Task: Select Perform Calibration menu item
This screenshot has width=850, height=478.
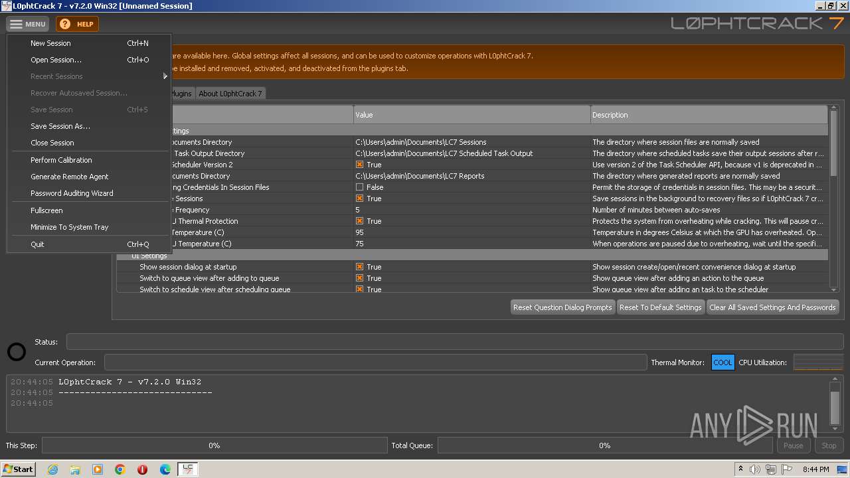Action: [89, 160]
